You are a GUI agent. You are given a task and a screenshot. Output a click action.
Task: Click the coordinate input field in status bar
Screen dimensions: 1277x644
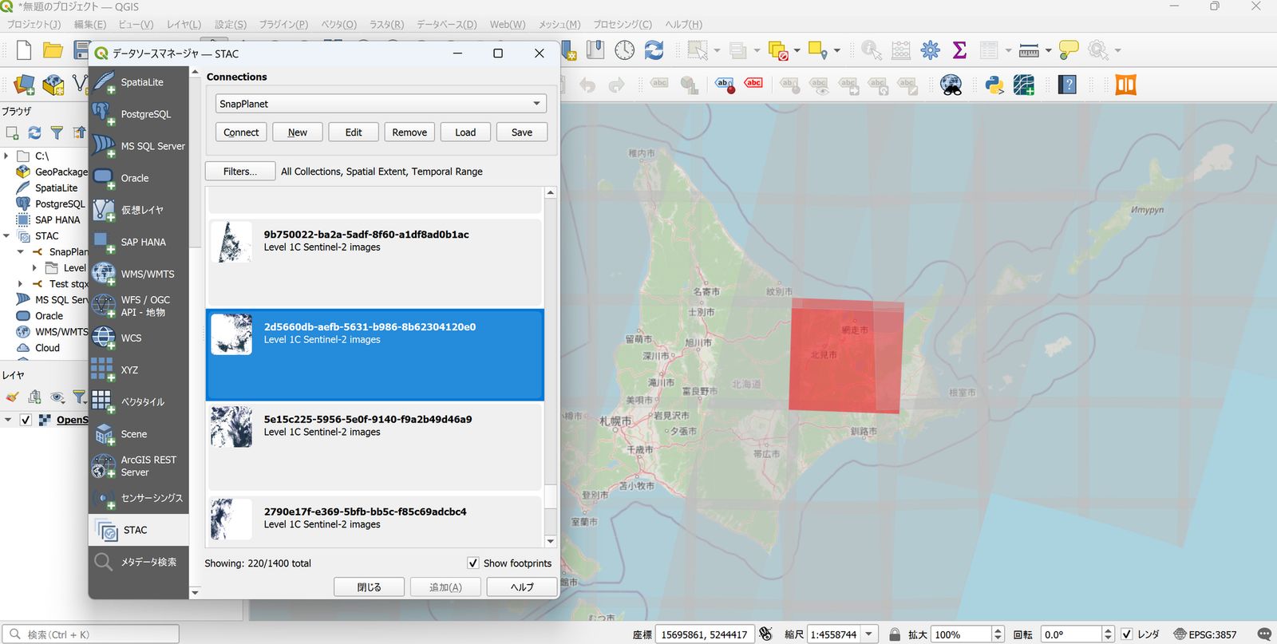pos(704,634)
